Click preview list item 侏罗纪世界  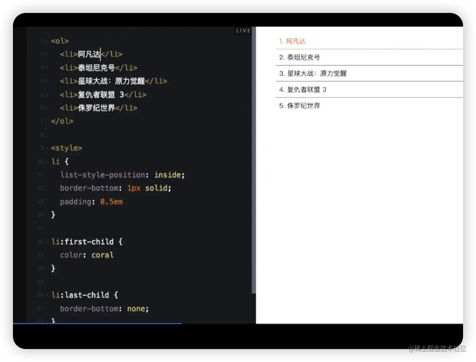click(369, 106)
